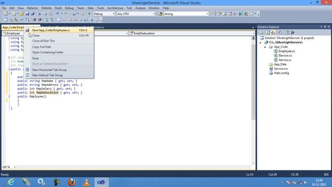Click the Save All toolbar icon
The image size is (332, 187).
coord(33,14)
